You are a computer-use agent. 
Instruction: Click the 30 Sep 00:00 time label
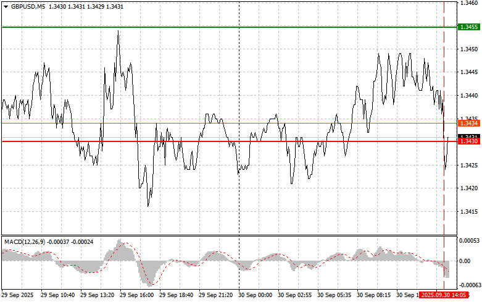click(x=255, y=295)
